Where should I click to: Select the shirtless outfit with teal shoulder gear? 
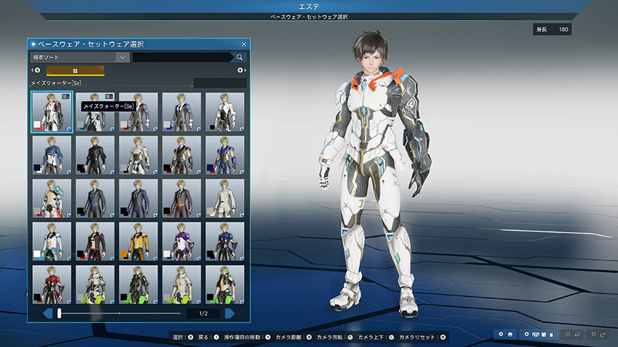51,198
